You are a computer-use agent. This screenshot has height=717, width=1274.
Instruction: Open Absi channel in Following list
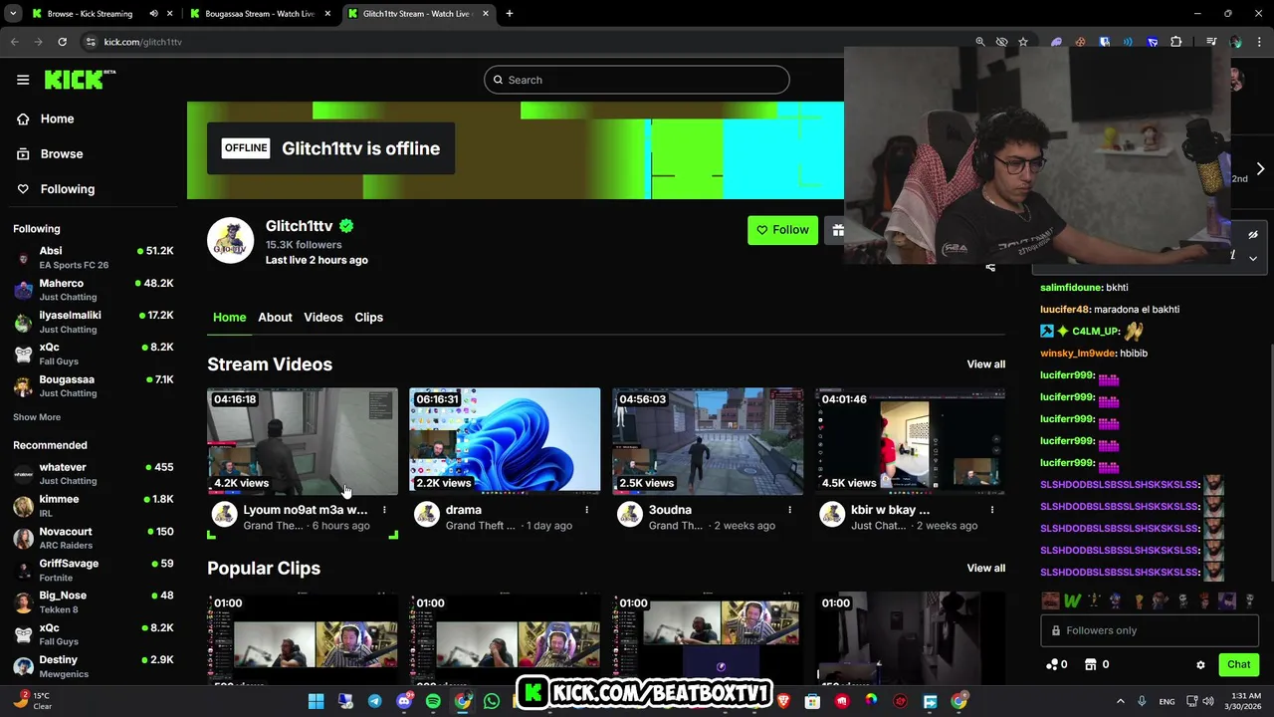(x=94, y=258)
